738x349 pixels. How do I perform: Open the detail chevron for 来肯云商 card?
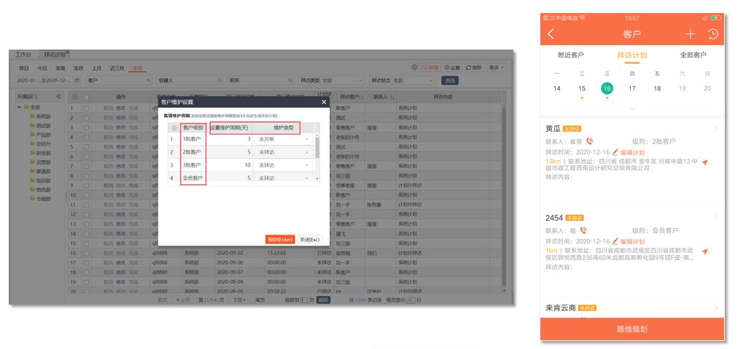(x=716, y=308)
